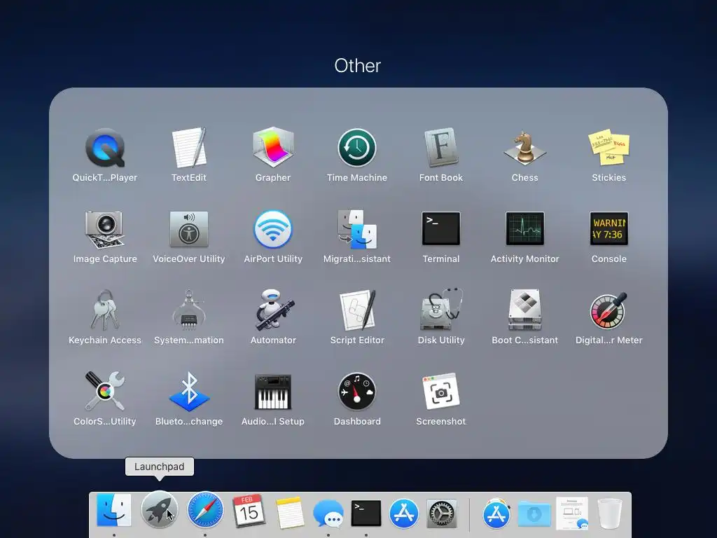Open the Downloads folder stack in Dock
This screenshot has height=538, width=717.
click(534, 514)
